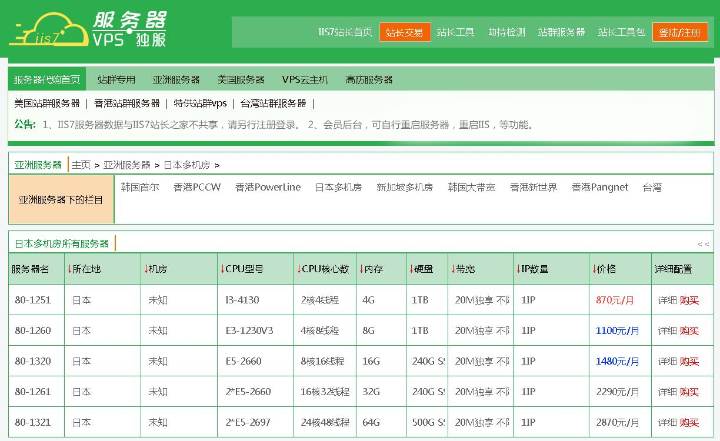This screenshot has width=720, height=441.
Task: View 详细 for server 80-1320
Action: (667, 362)
